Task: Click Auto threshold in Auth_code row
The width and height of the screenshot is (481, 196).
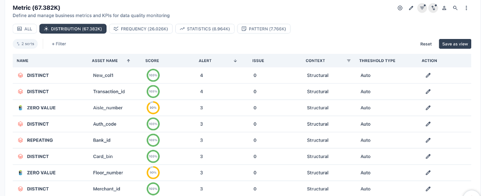Action: [x=365, y=124]
